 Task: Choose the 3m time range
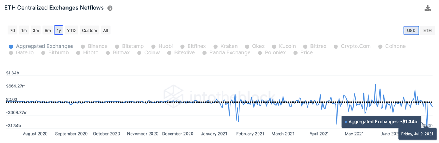coord(36,31)
